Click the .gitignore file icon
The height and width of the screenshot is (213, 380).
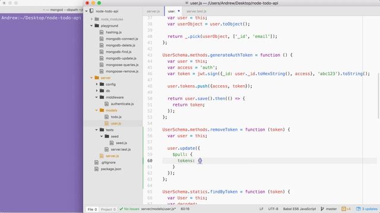[96, 163]
